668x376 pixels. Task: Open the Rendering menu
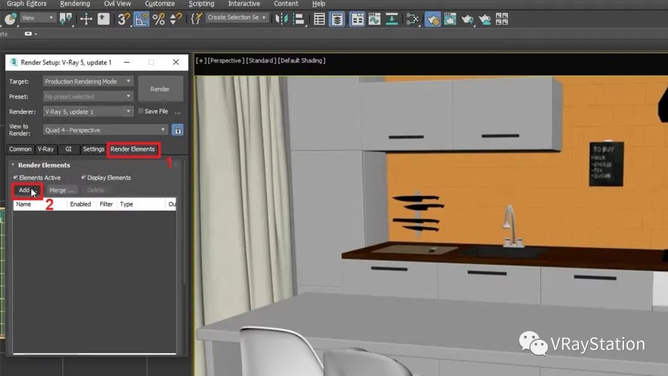point(75,4)
